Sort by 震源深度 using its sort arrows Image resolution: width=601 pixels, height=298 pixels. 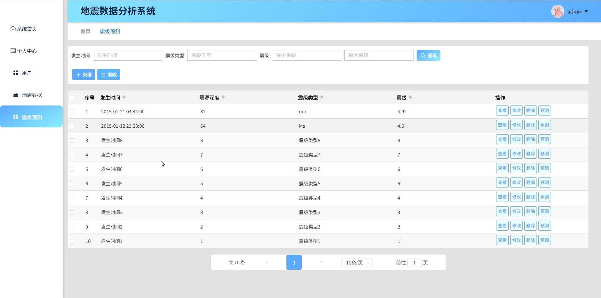[x=223, y=97]
